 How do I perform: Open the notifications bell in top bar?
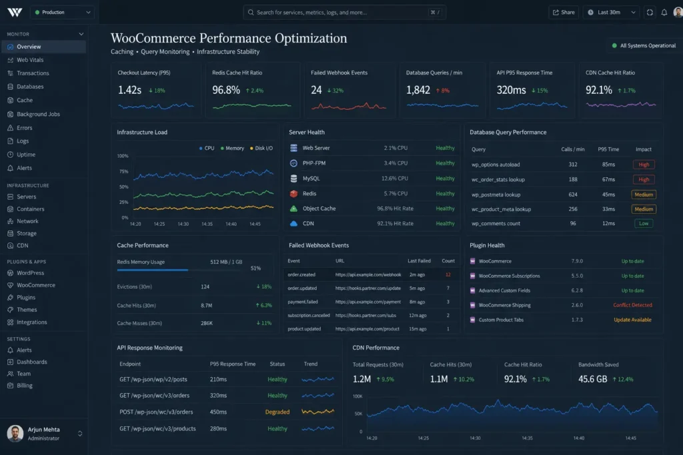[664, 12]
